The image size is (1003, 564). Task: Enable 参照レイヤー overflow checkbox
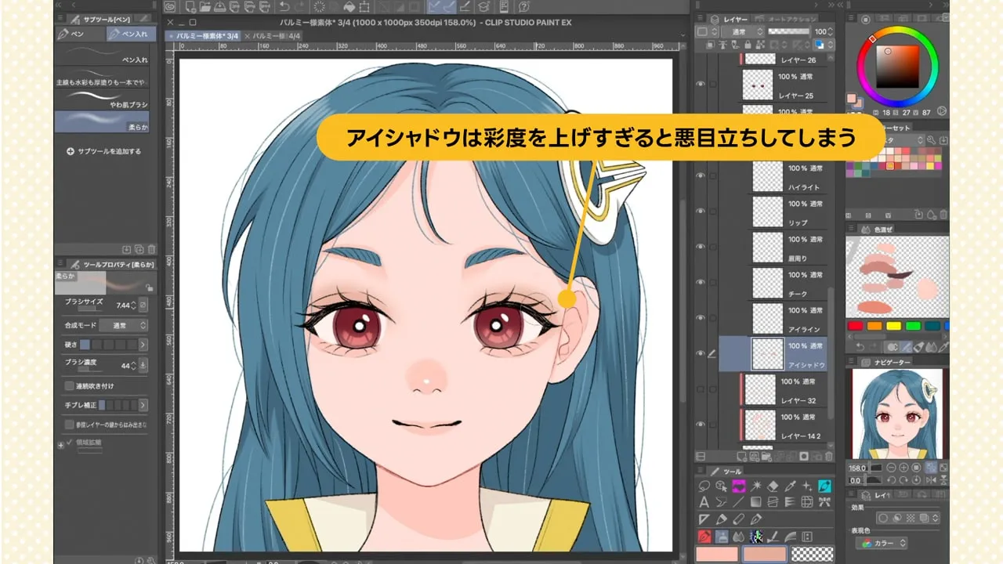point(70,425)
